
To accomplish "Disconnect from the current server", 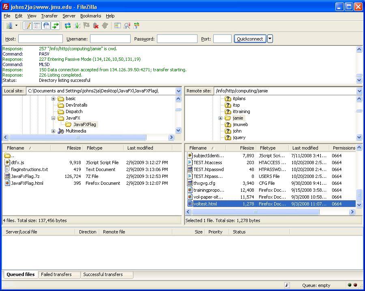I will pyautogui.click(x=96, y=26).
